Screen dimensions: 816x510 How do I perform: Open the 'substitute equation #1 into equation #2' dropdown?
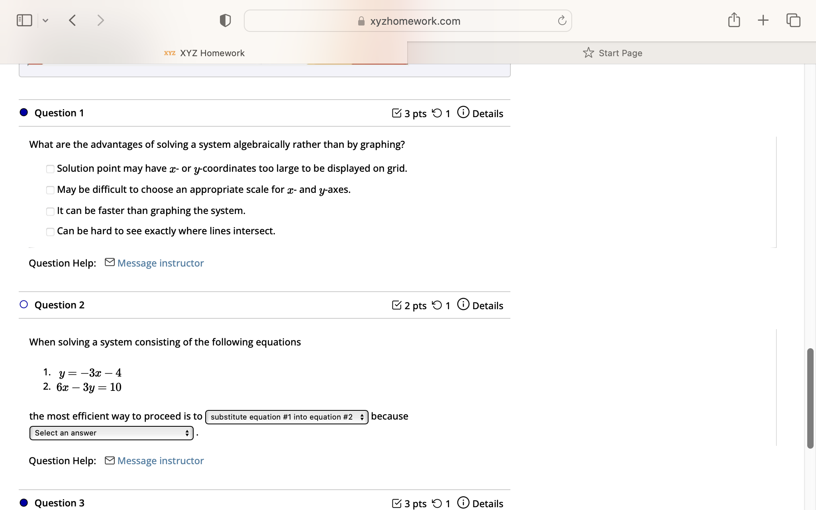point(286,417)
